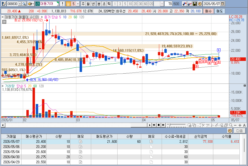Screen dimensions: 248x166
Task: Click the plus zoom in icon
Action: pos(240,125)
